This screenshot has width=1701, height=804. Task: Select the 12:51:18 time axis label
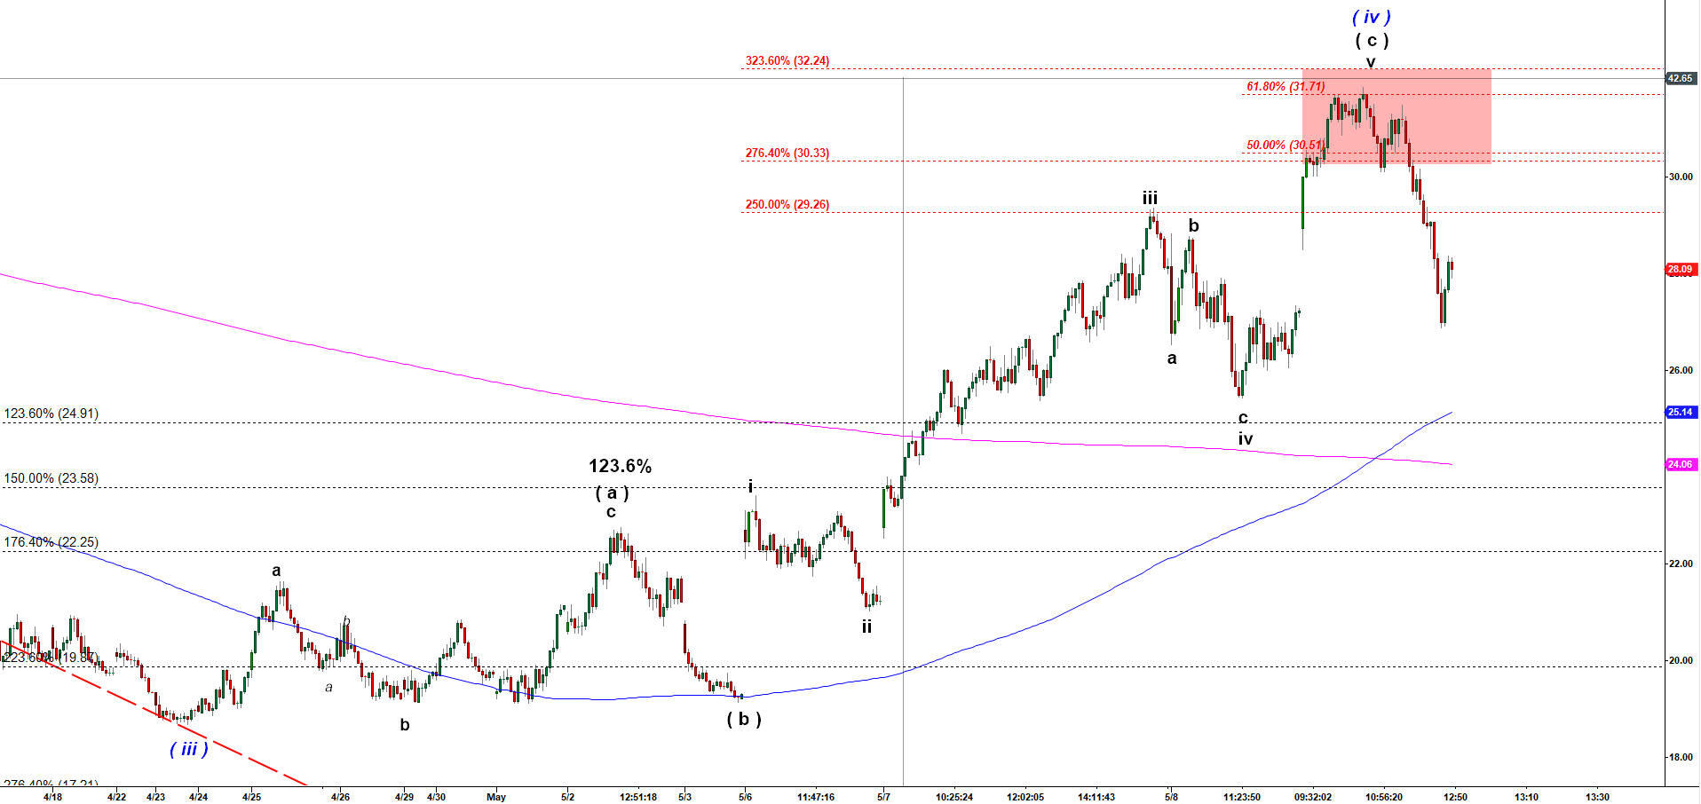coord(638,797)
